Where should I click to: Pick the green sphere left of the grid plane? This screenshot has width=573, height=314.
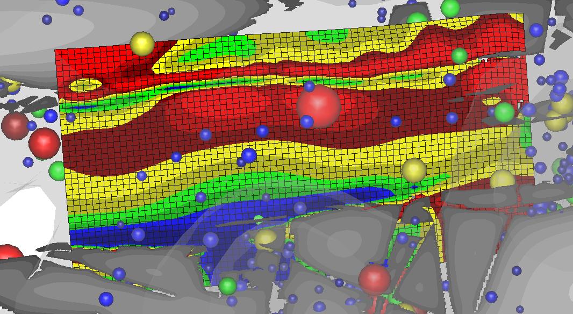coord(56,170)
